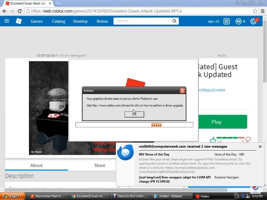Click the like/dislike ratio bar
The image size is (267, 200).
pos(230,138)
